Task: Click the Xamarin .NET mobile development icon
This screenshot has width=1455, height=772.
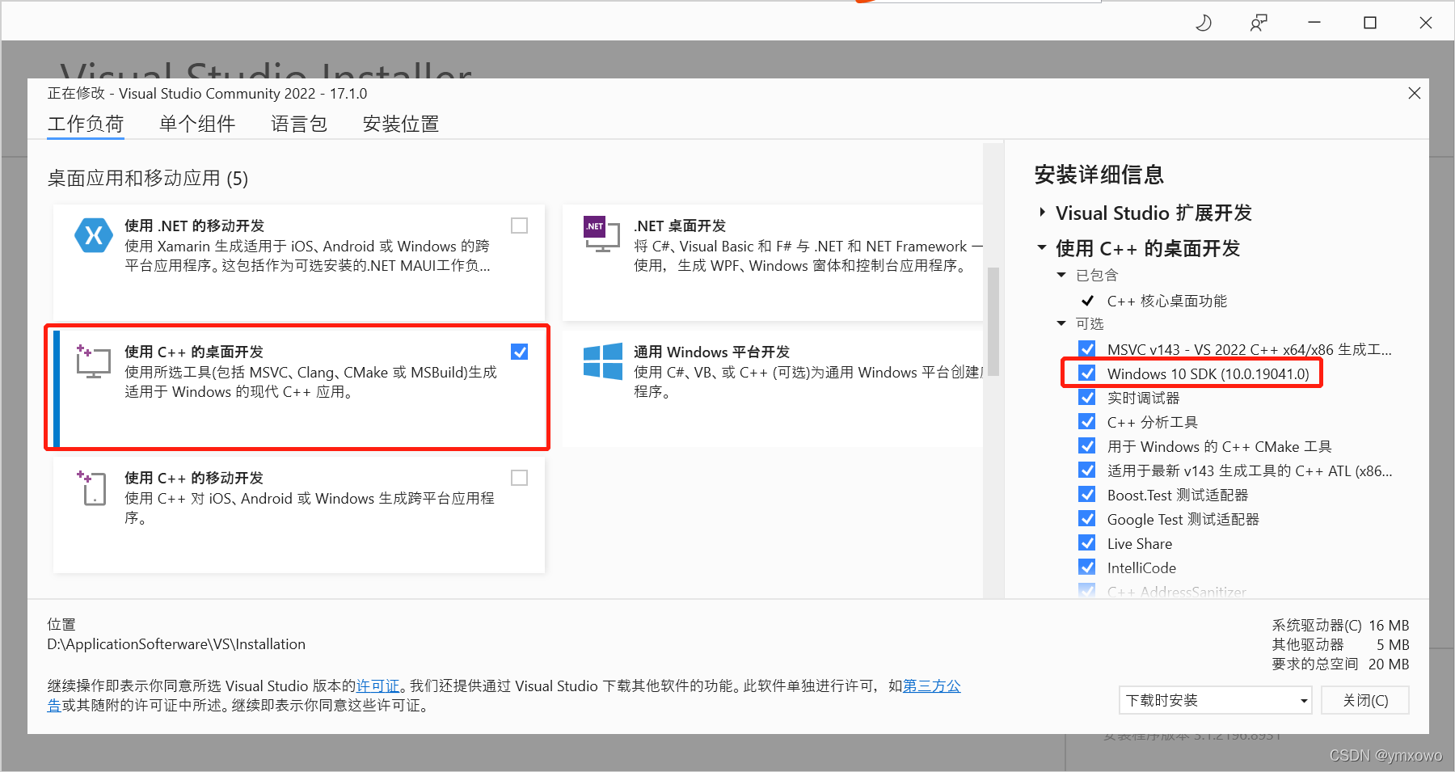Action: 94,235
